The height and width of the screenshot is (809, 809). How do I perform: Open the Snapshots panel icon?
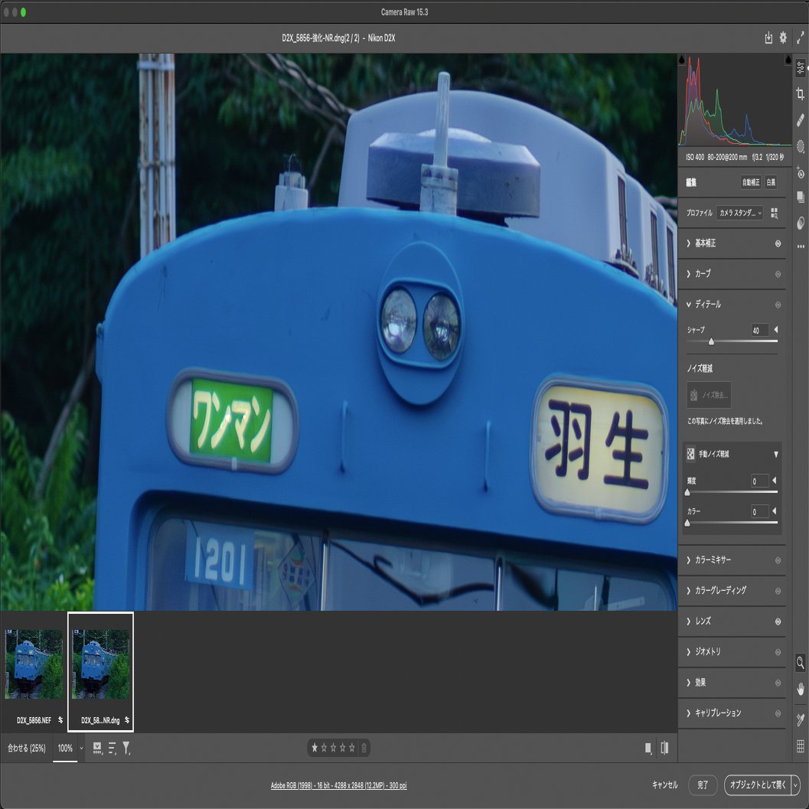[801, 197]
